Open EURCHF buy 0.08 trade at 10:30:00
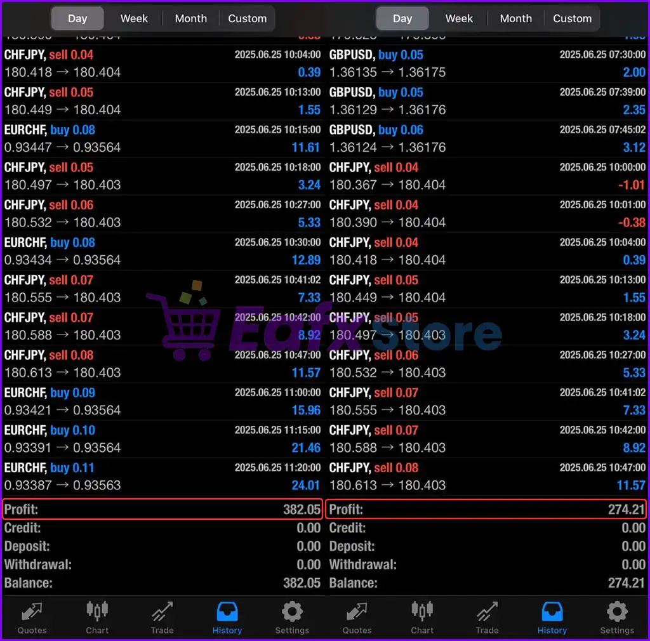 [162, 251]
